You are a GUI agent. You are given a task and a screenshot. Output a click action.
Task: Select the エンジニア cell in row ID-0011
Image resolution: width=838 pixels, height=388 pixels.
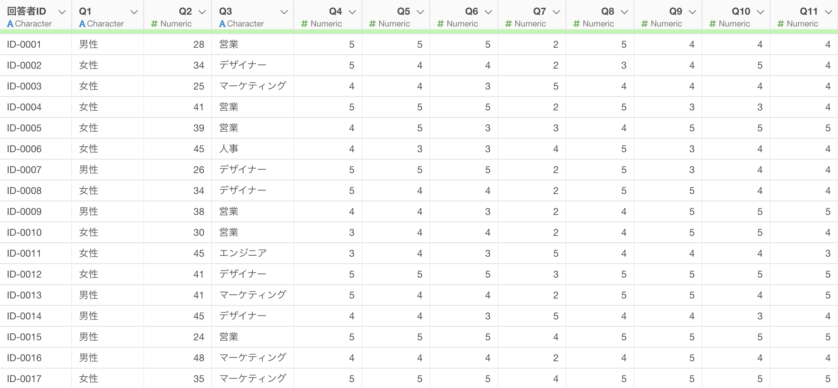coord(243,253)
